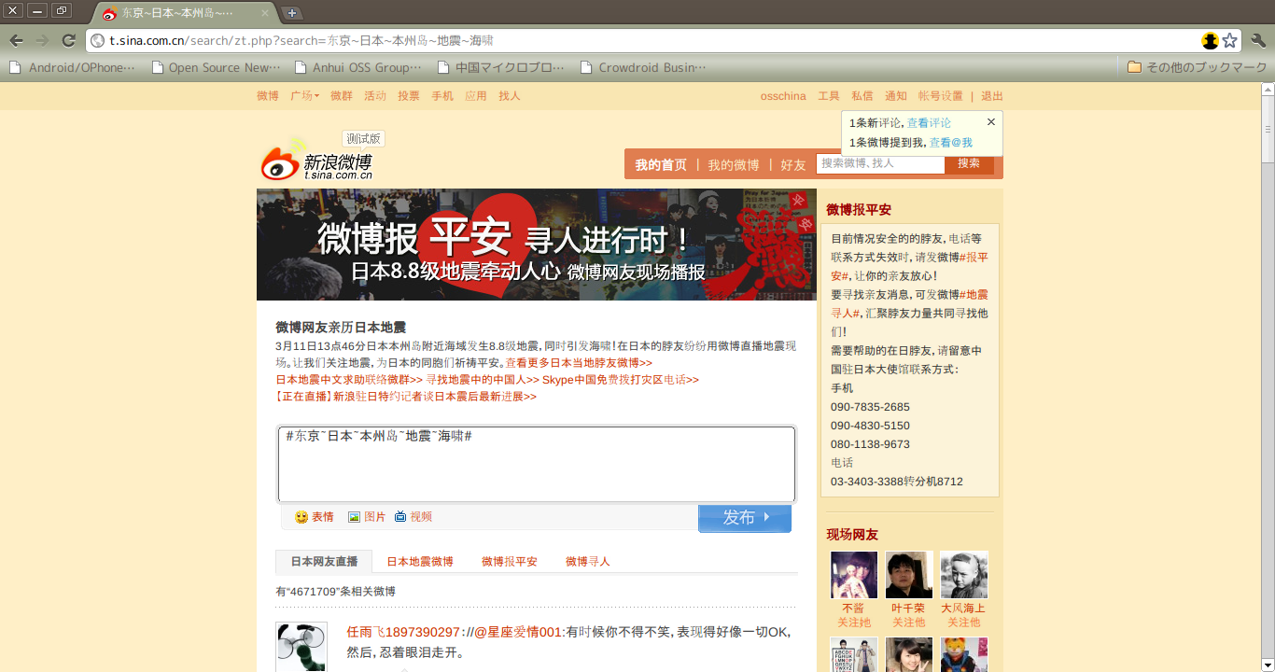
Task: Open a new tab with the plus button
Action: click(292, 13)
